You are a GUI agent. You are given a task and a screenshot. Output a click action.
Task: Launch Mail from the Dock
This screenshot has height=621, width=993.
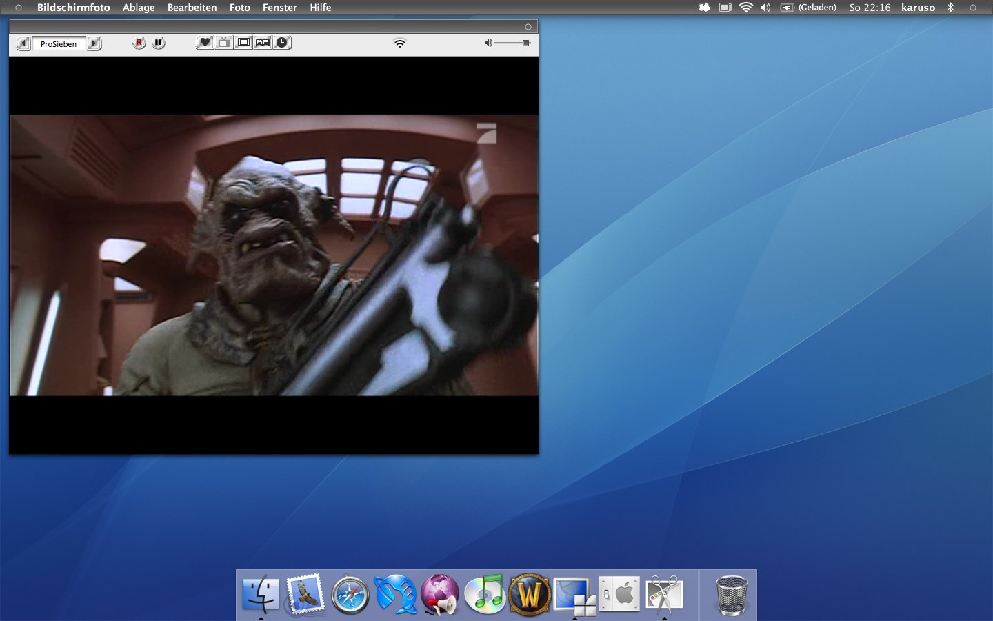305,594
